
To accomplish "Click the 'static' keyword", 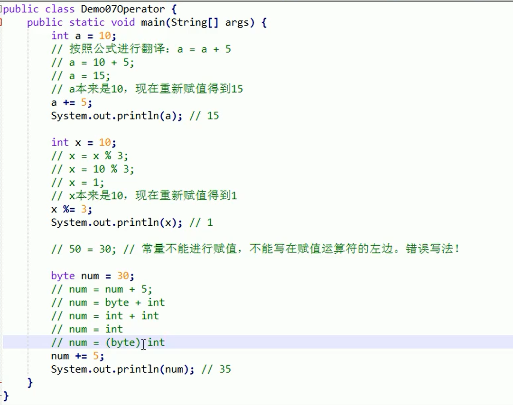I will [87, 23].
